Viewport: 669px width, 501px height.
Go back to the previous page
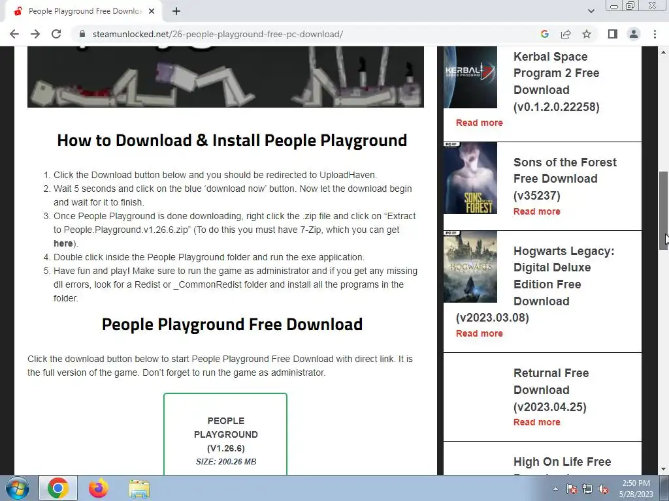point(14,34)
